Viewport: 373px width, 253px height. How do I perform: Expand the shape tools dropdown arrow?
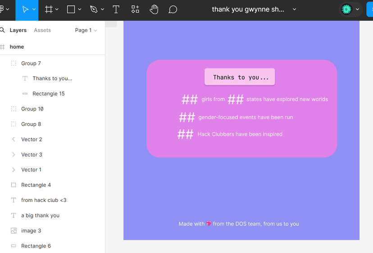tap(80, 9)
